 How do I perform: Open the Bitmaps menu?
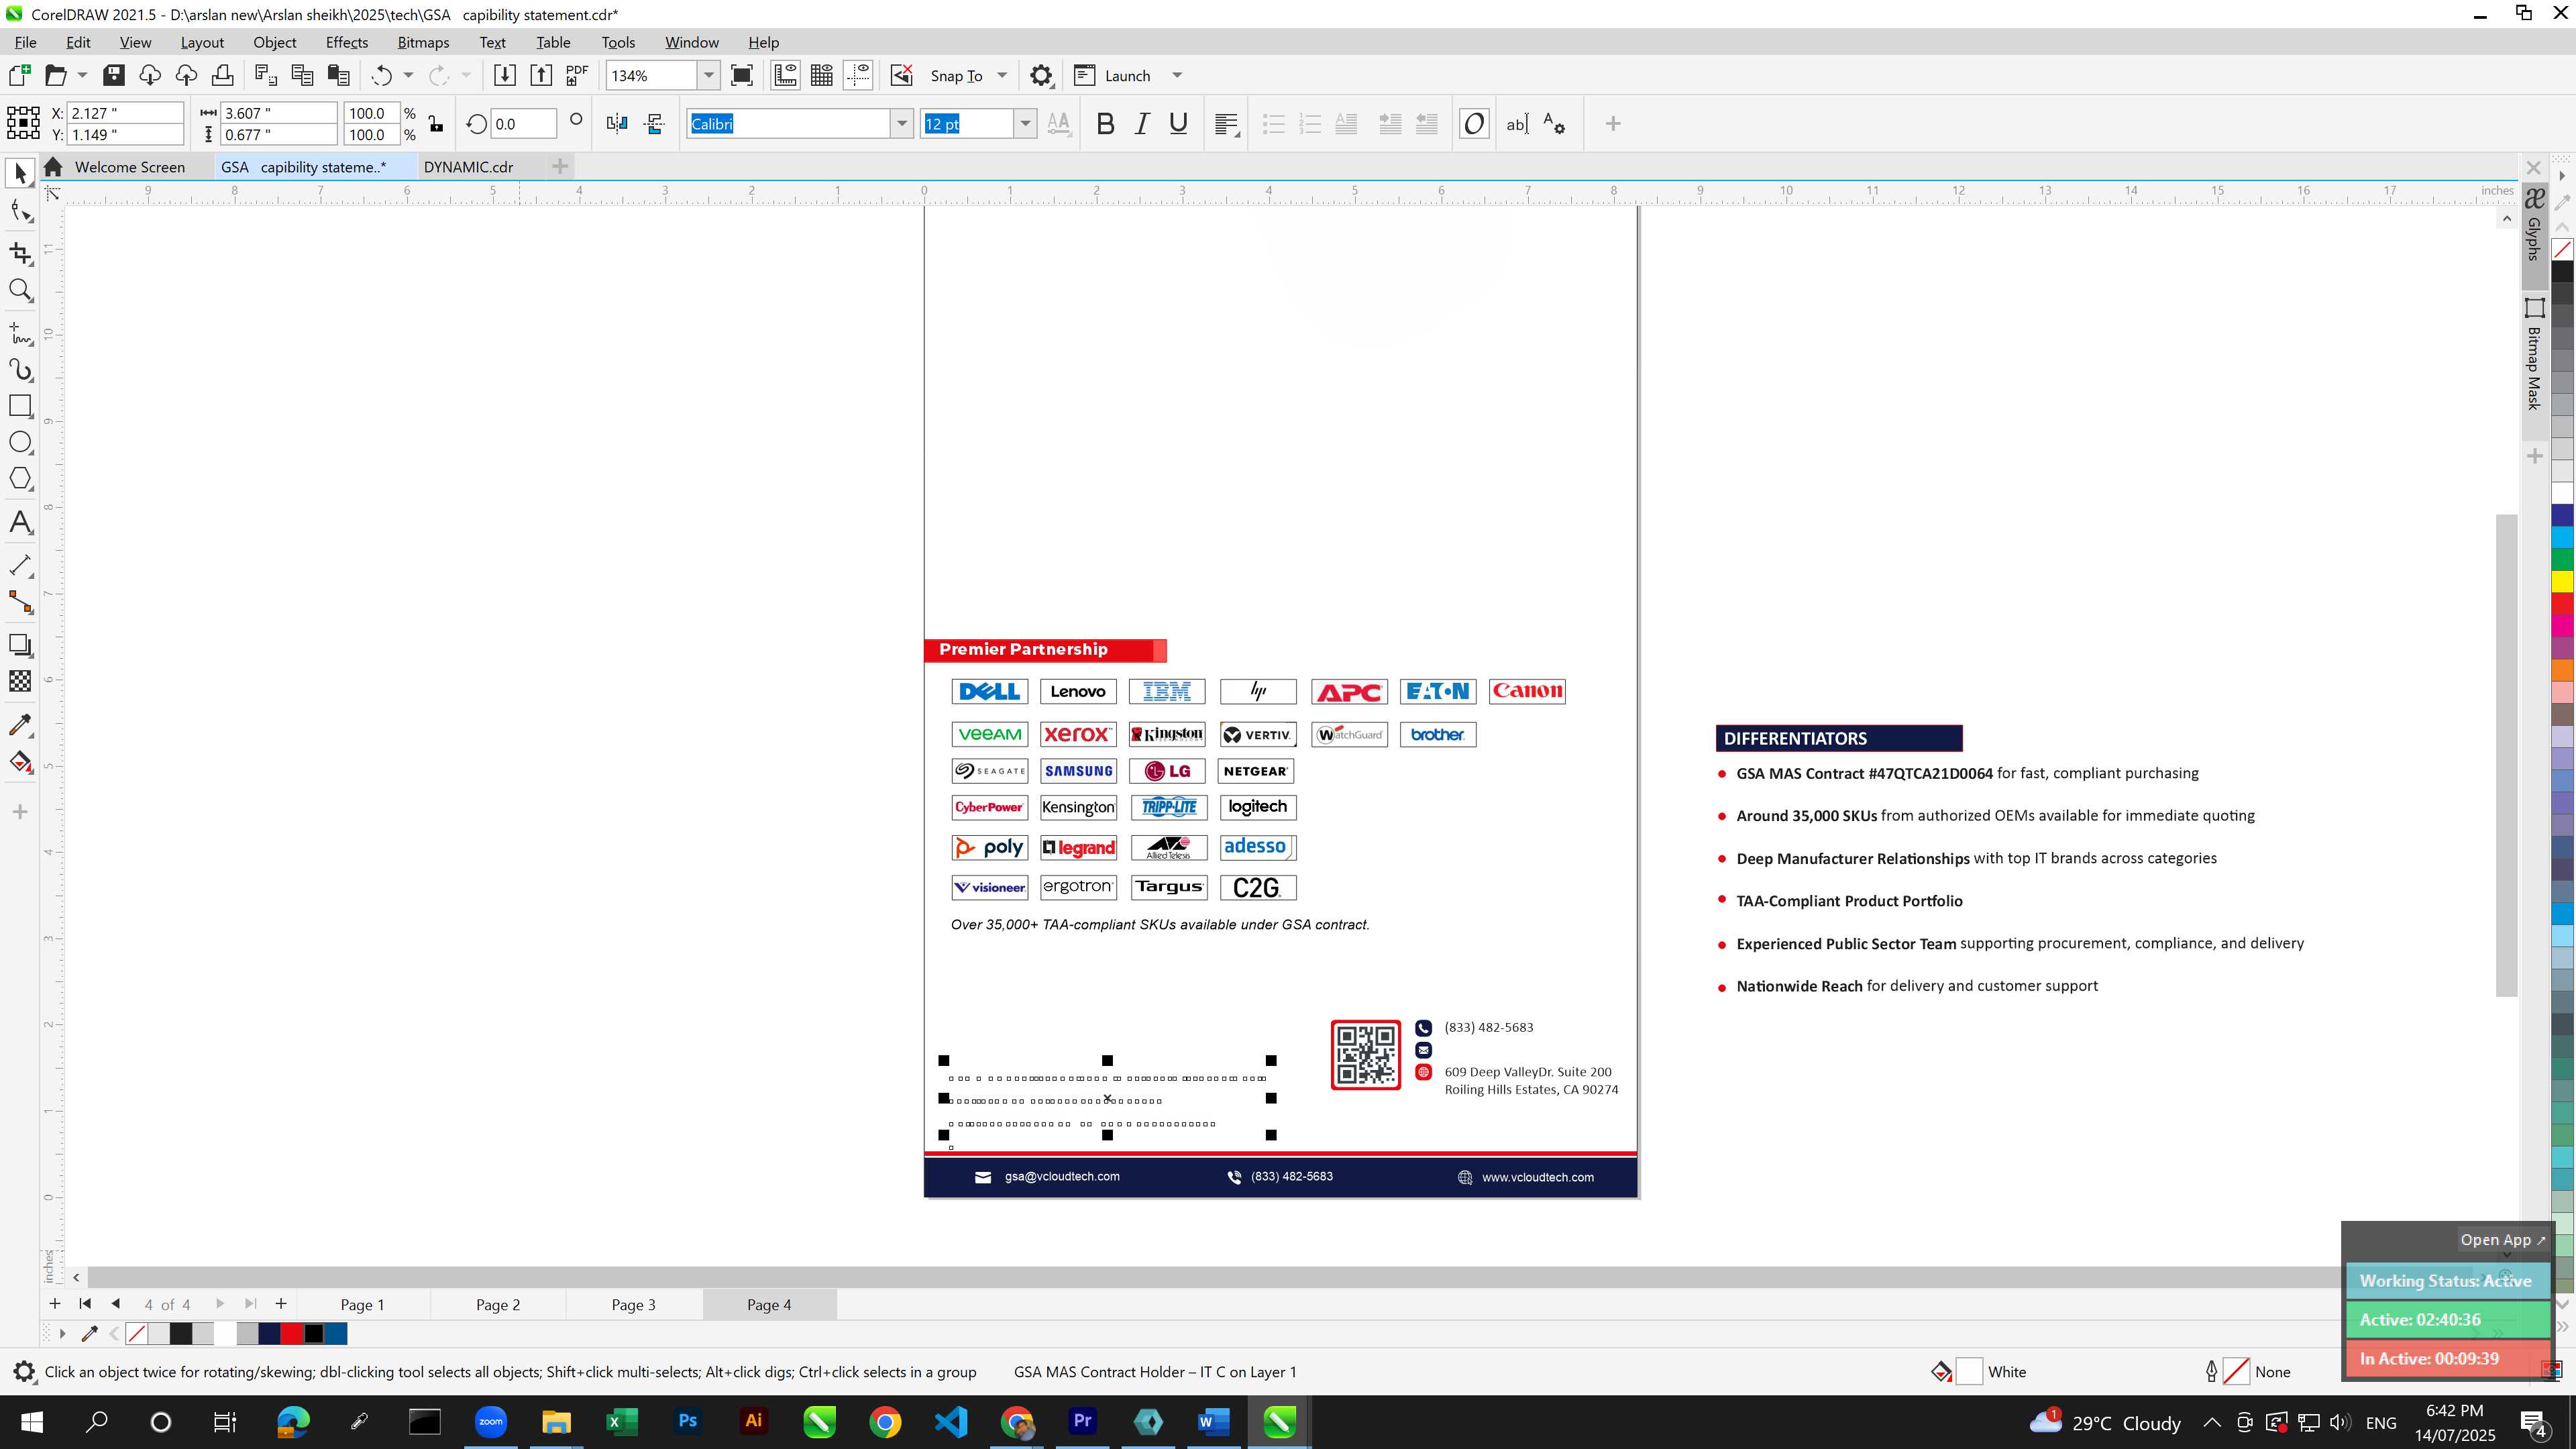click(423, 42)
